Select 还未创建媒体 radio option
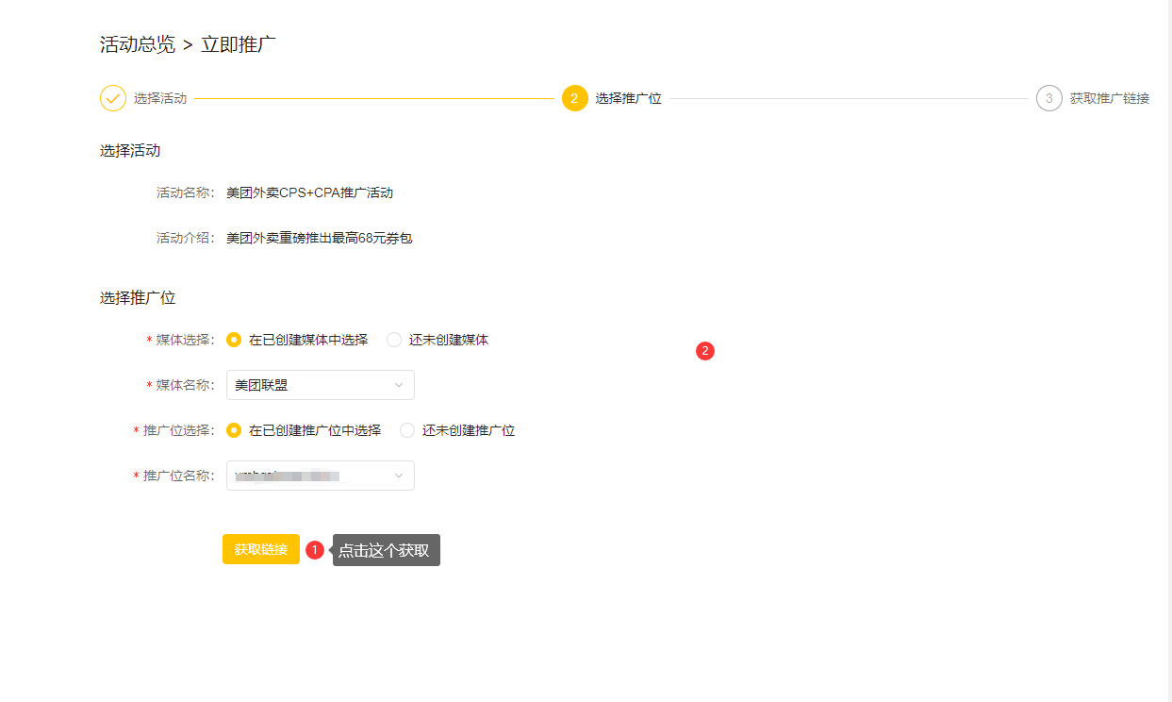 [394, 340]
